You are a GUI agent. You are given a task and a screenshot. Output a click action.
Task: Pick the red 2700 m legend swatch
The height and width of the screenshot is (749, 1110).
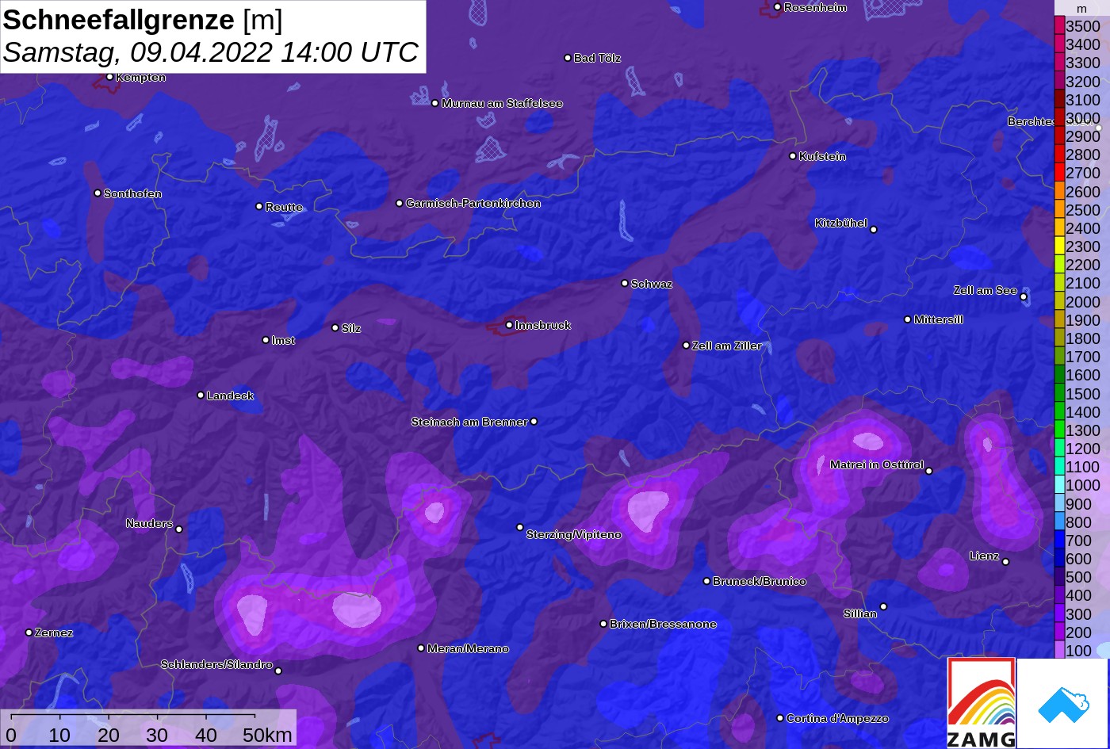[x=1059, y=173]
